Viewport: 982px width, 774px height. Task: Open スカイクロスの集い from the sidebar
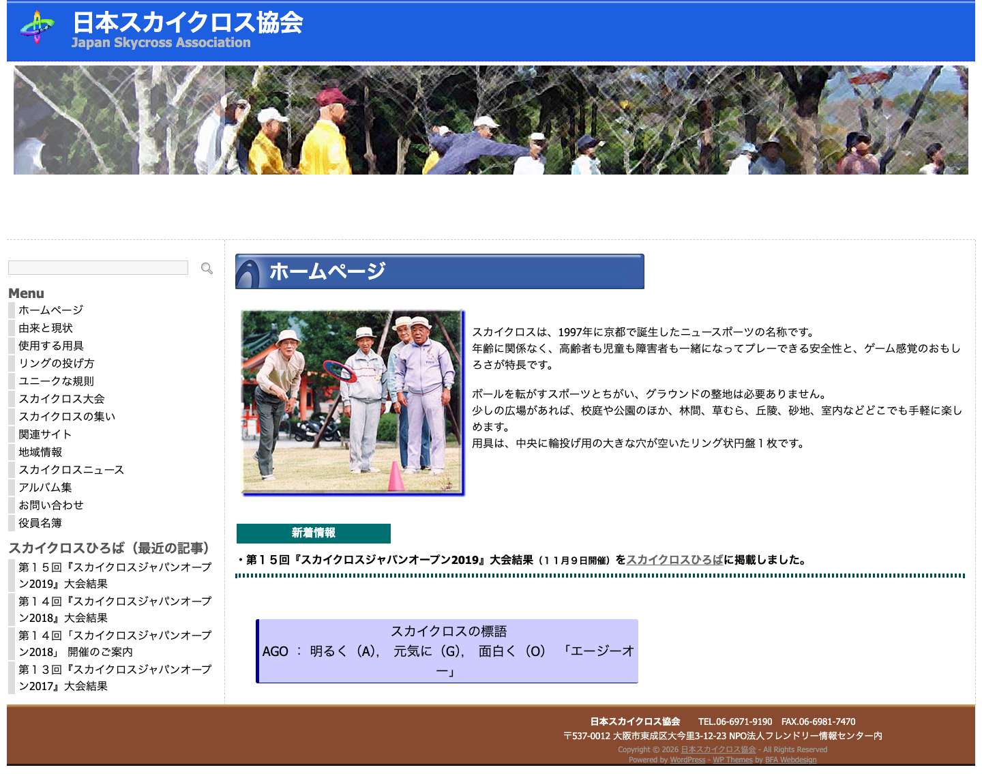(x=65, y=416)
